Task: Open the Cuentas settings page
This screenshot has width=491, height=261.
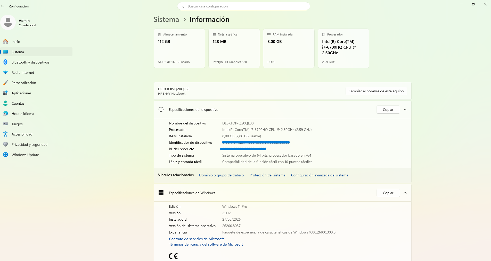Action: tap(18, 103)
